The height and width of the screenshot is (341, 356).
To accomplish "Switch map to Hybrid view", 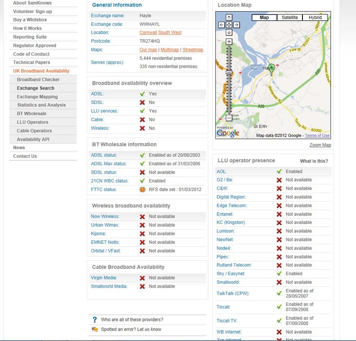I will coord(315,18).
